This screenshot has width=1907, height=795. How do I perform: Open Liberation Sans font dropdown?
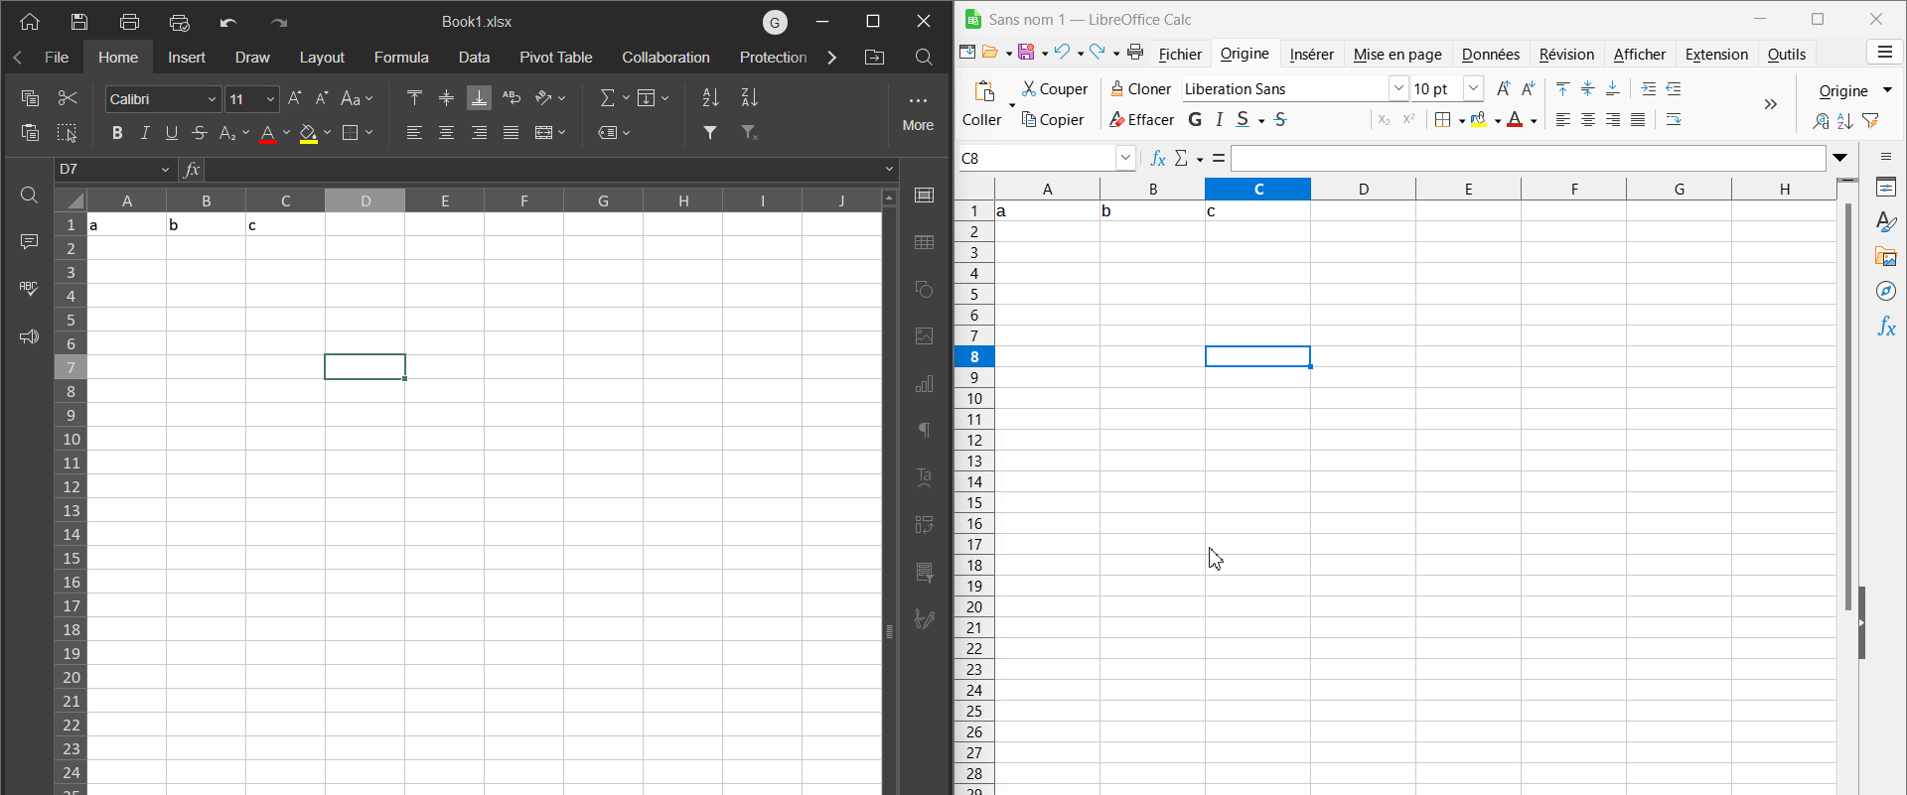point(1398,88)
